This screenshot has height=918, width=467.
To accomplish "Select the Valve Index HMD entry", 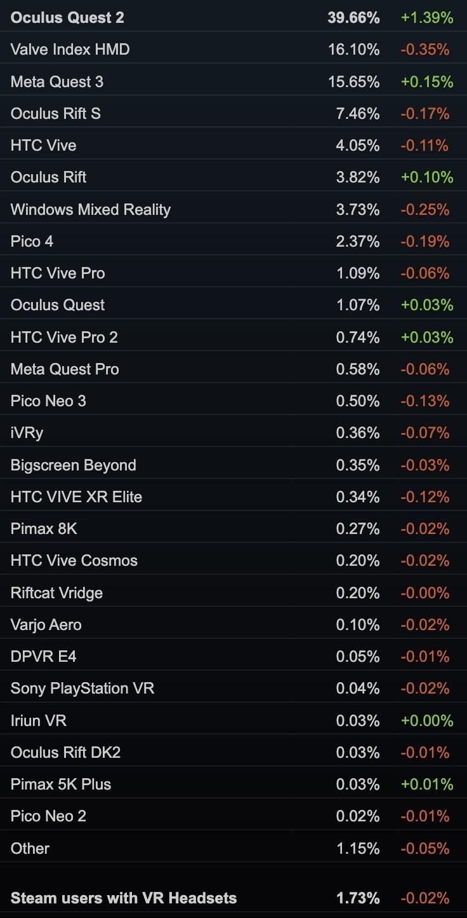I will 70,50.
